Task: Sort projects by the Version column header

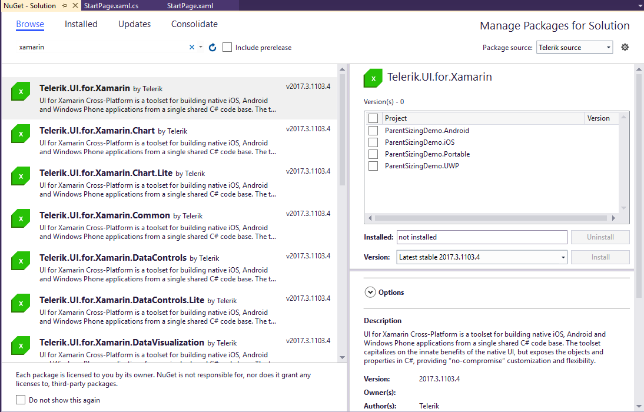Action: pyautogui.click(x=601, y=118)
